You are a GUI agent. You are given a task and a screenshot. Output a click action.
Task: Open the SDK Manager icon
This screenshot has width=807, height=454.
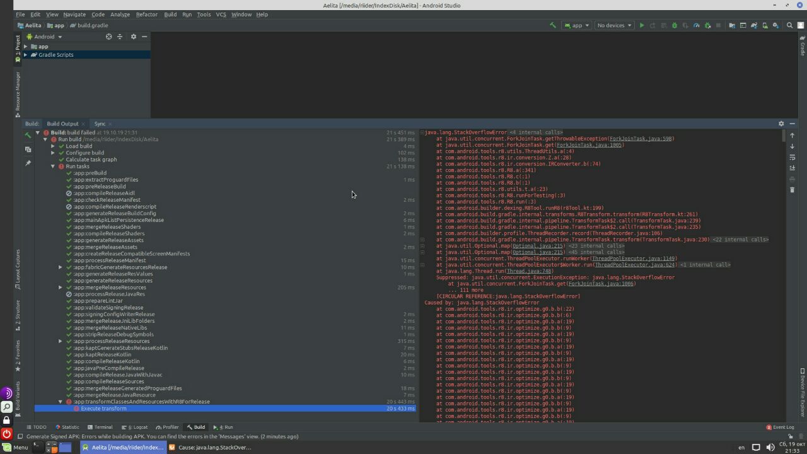(775, 25)
